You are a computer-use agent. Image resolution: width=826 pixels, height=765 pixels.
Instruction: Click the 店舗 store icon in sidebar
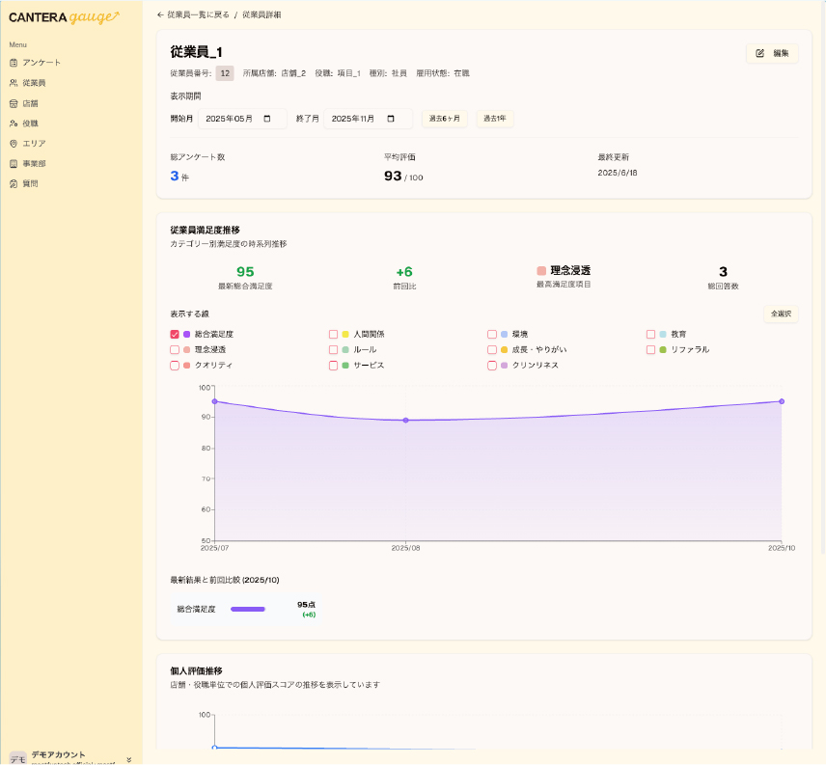click(14, 103)
